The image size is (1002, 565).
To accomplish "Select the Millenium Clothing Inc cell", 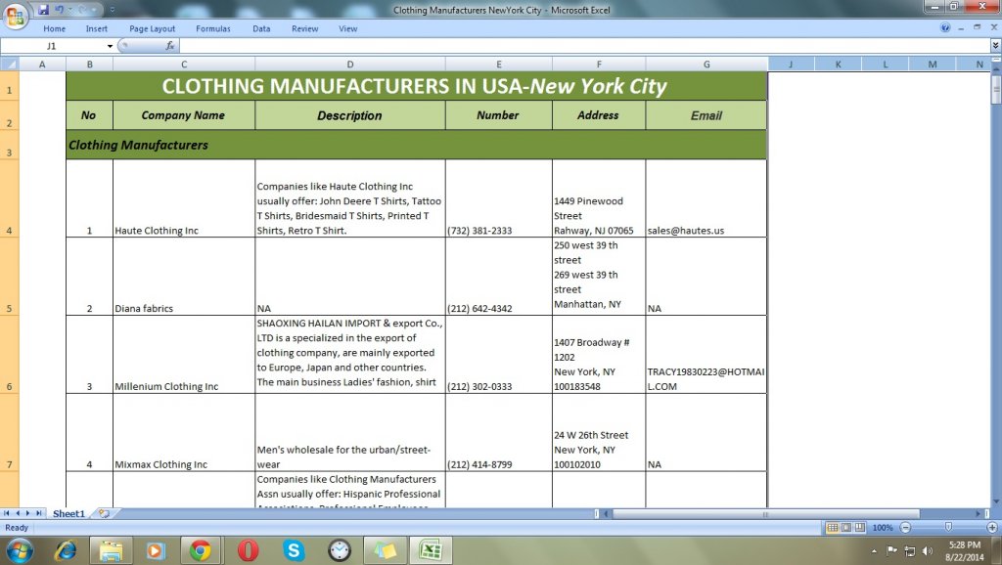I will 183,354.
